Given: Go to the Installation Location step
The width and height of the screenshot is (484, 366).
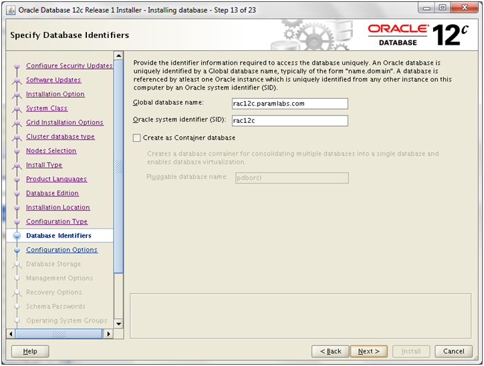Looking at the screenshot, I should point(57,208).
